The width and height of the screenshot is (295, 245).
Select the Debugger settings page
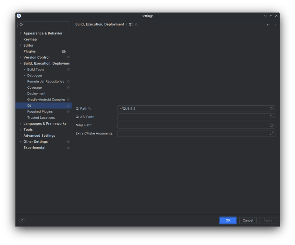point(36,75)
